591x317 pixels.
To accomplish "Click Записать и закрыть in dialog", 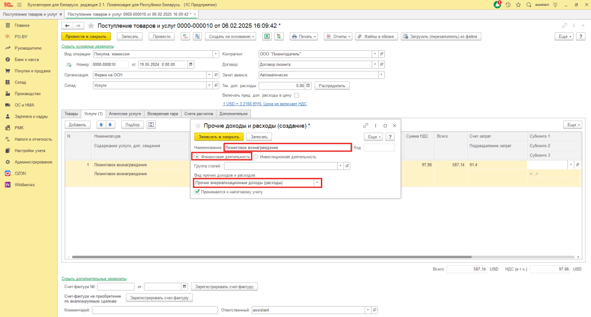I will pyautogui.click(x=219, y=137).
